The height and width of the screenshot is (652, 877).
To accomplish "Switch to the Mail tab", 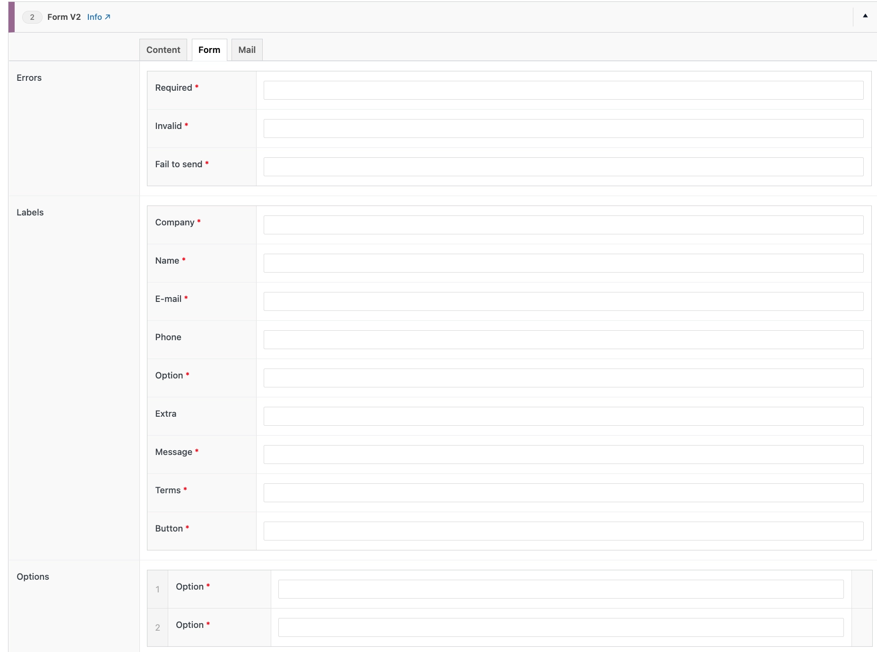I will (247, 50).
